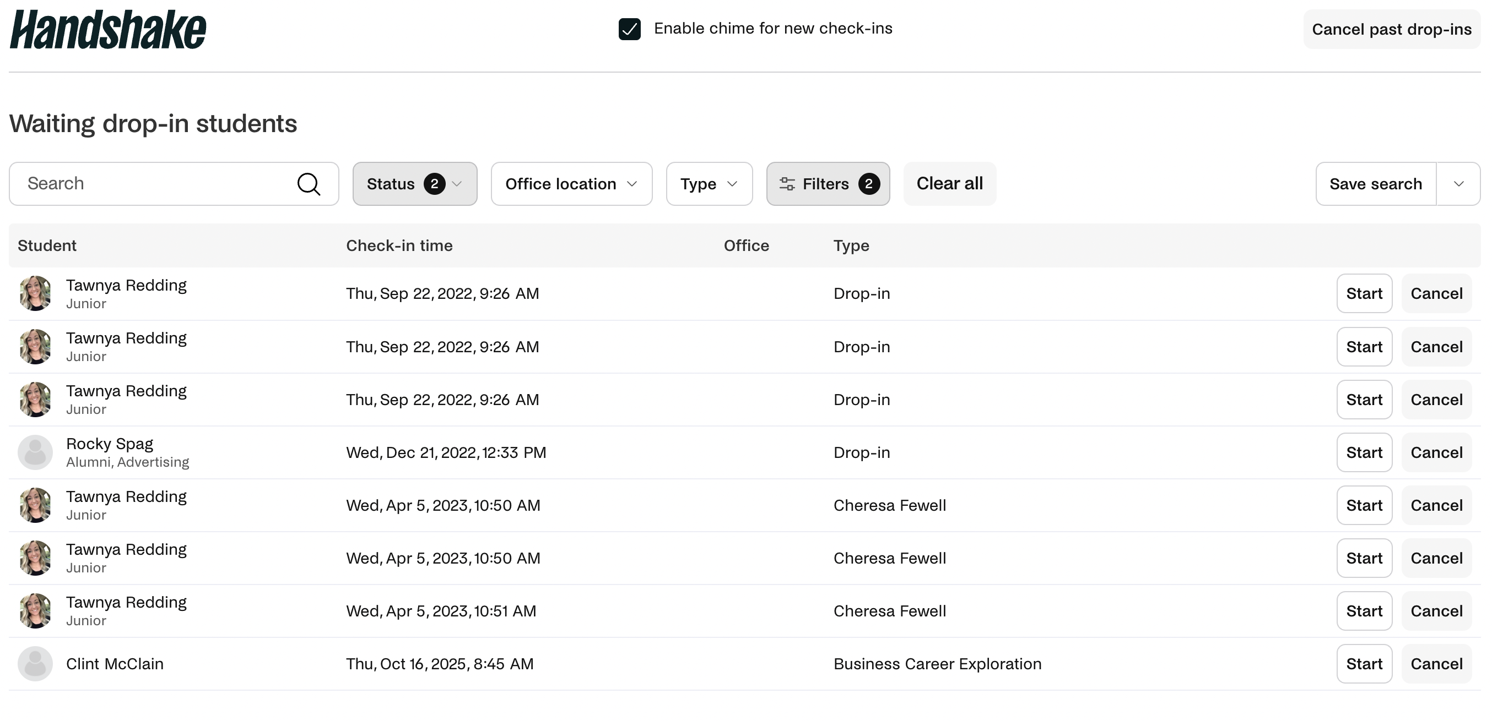Clear all applied filters
This screenshot has width=1492, height=721.
(950, 184)
